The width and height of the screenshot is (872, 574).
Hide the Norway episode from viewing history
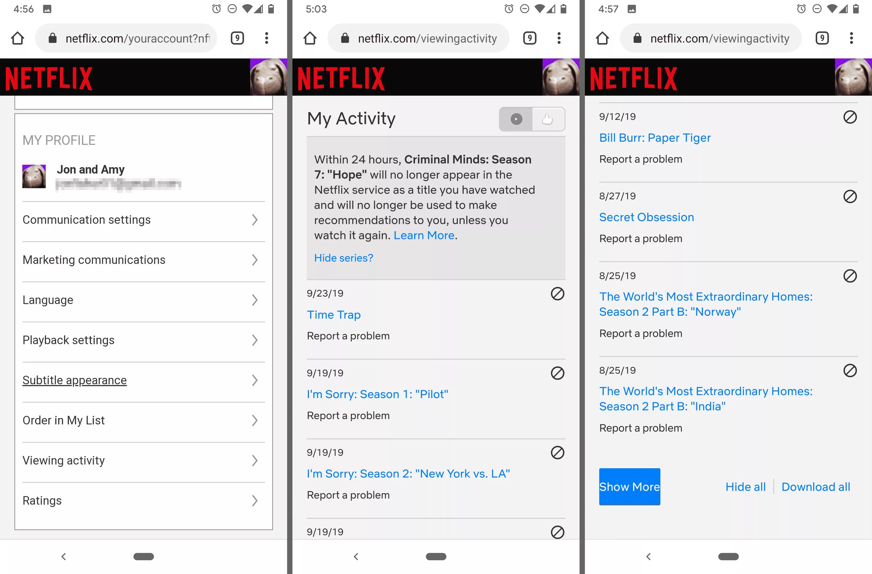point(850,276)
